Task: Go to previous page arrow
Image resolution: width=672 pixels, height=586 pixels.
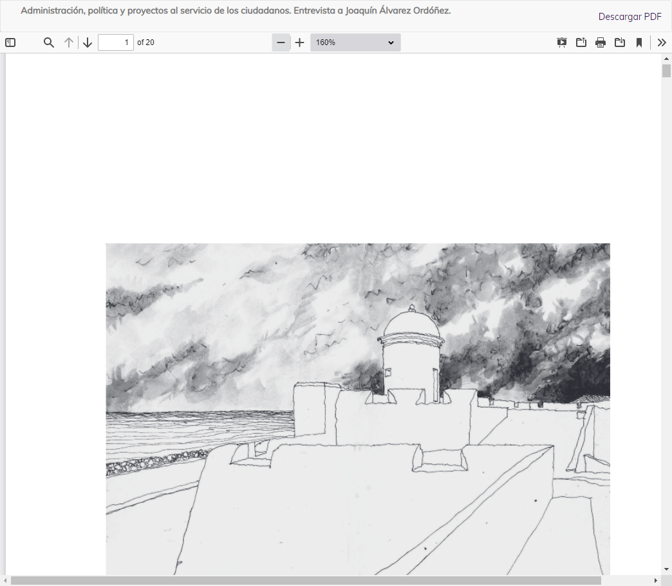Action: (69, 43)
